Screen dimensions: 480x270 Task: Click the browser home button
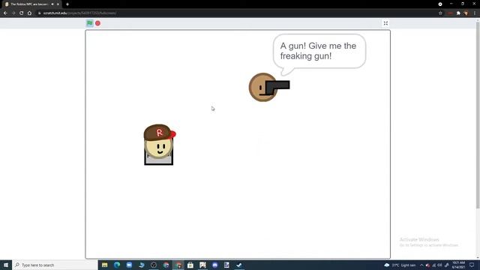click(x=29, y=13)
